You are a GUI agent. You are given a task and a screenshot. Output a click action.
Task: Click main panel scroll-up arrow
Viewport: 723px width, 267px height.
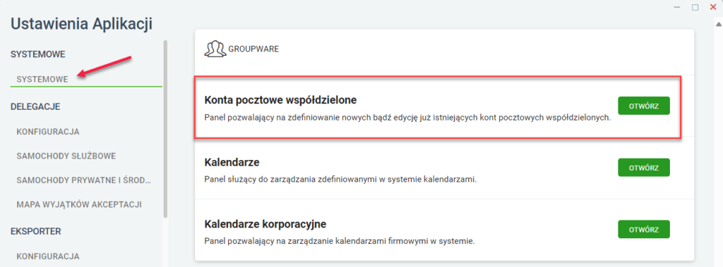(x=718, y=25)
